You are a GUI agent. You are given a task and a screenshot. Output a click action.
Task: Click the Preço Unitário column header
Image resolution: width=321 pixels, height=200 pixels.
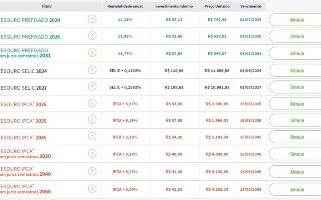tap(217, 6)
